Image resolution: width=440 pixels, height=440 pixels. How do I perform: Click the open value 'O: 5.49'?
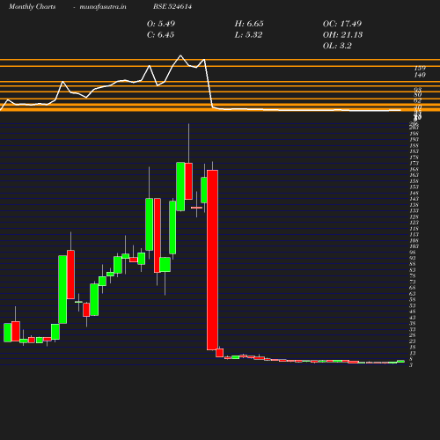(161, 24)
